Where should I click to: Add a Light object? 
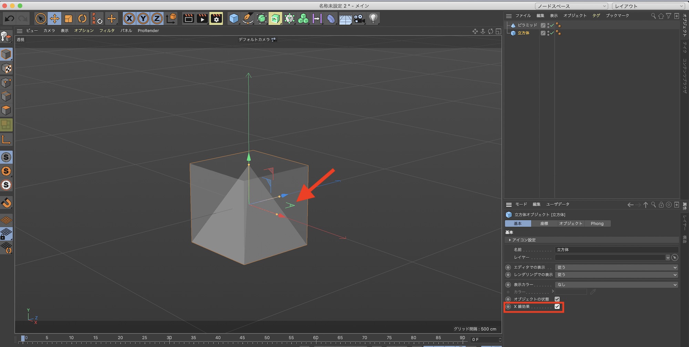(373, 19)
